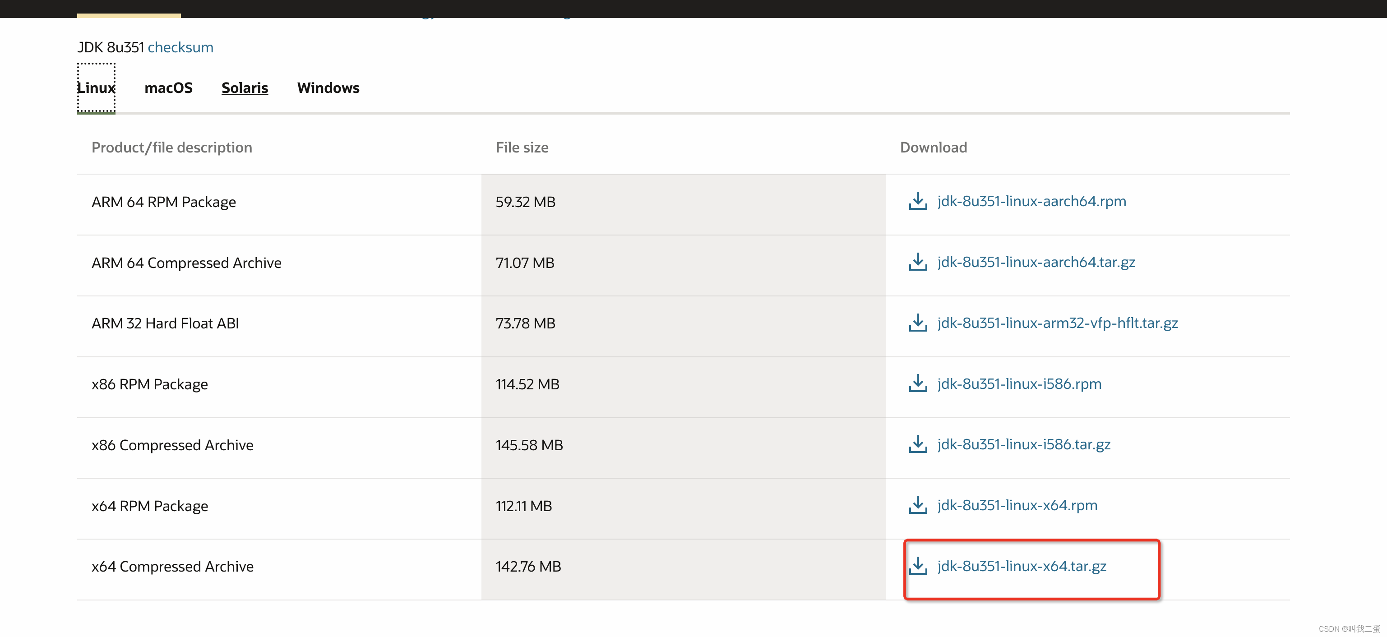Click the 'Product/file description' column header
The height and width of the screenshot is (637, 1387).
172,148
